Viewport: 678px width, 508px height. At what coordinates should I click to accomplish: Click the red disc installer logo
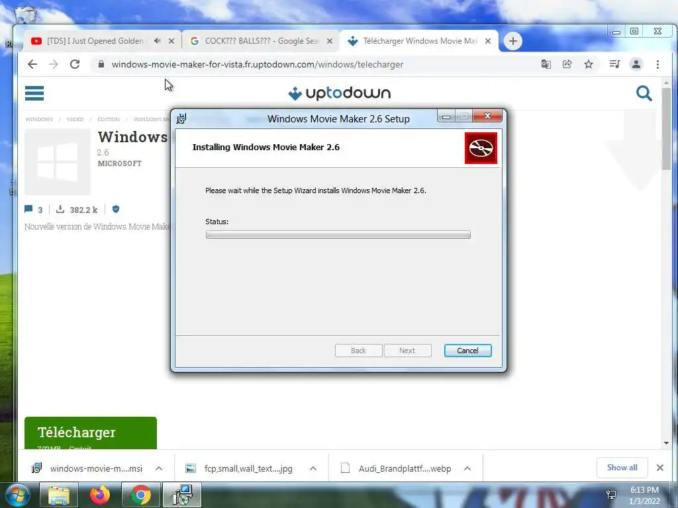(x=481, y=148)
